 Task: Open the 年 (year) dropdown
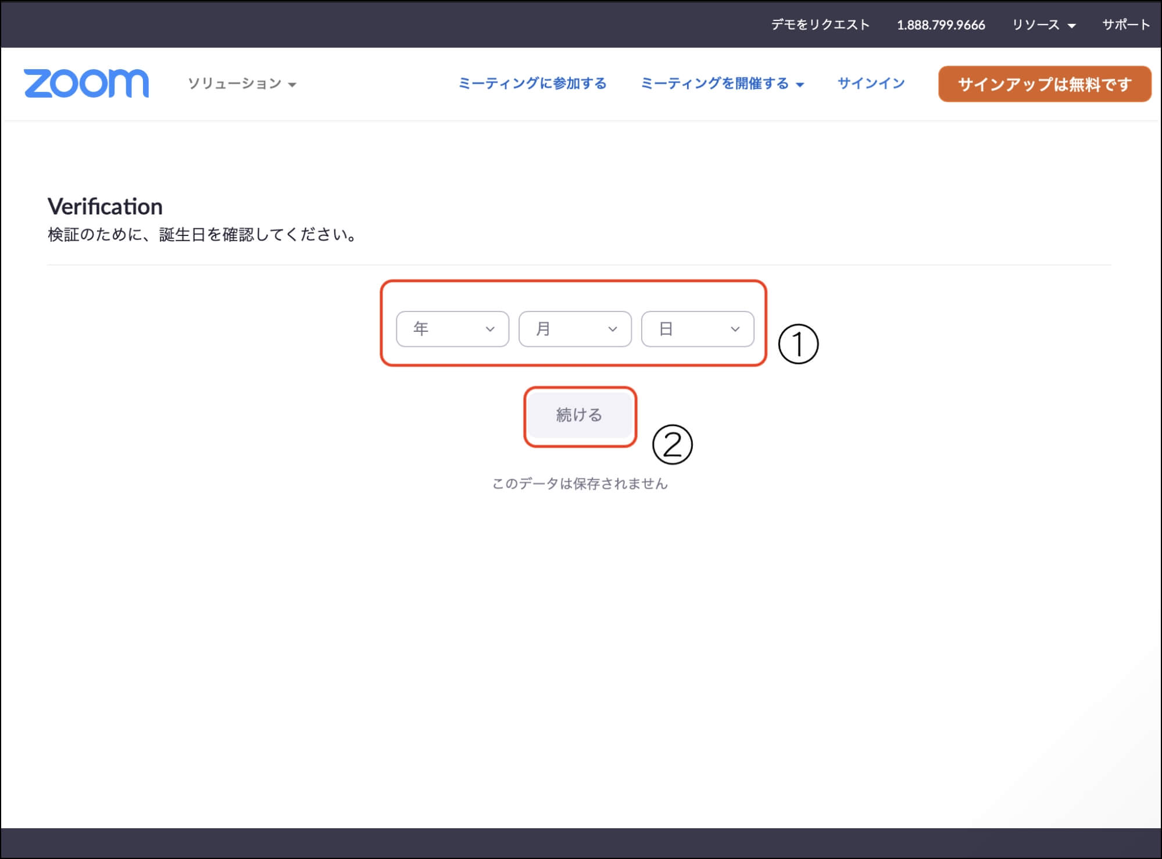[452, 329]
